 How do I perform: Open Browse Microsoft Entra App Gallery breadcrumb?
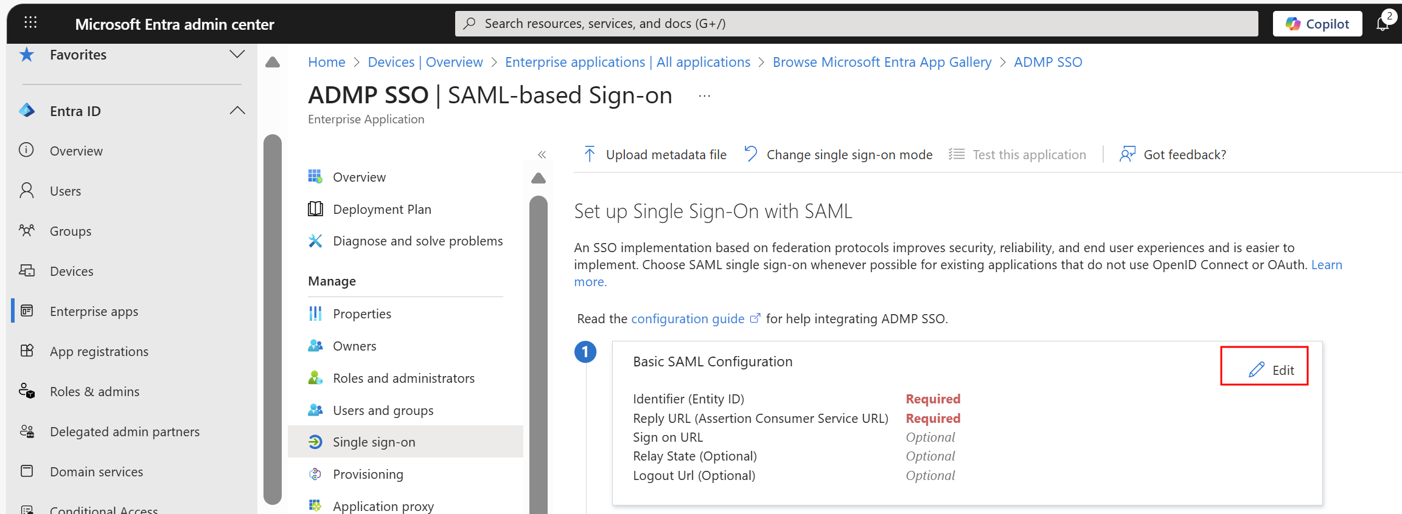point(882,62)
